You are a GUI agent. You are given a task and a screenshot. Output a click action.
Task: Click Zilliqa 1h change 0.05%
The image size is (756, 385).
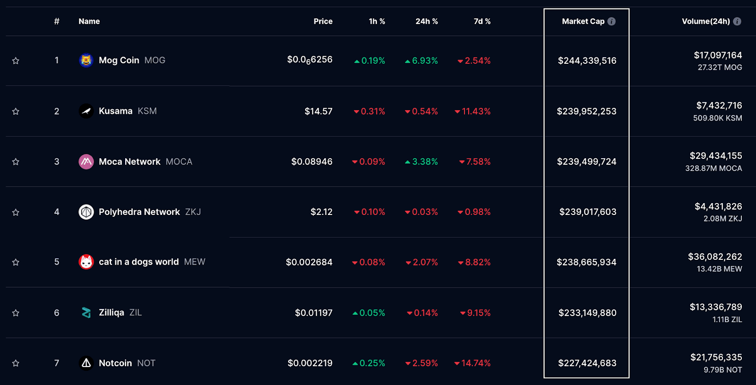(369, 313)
